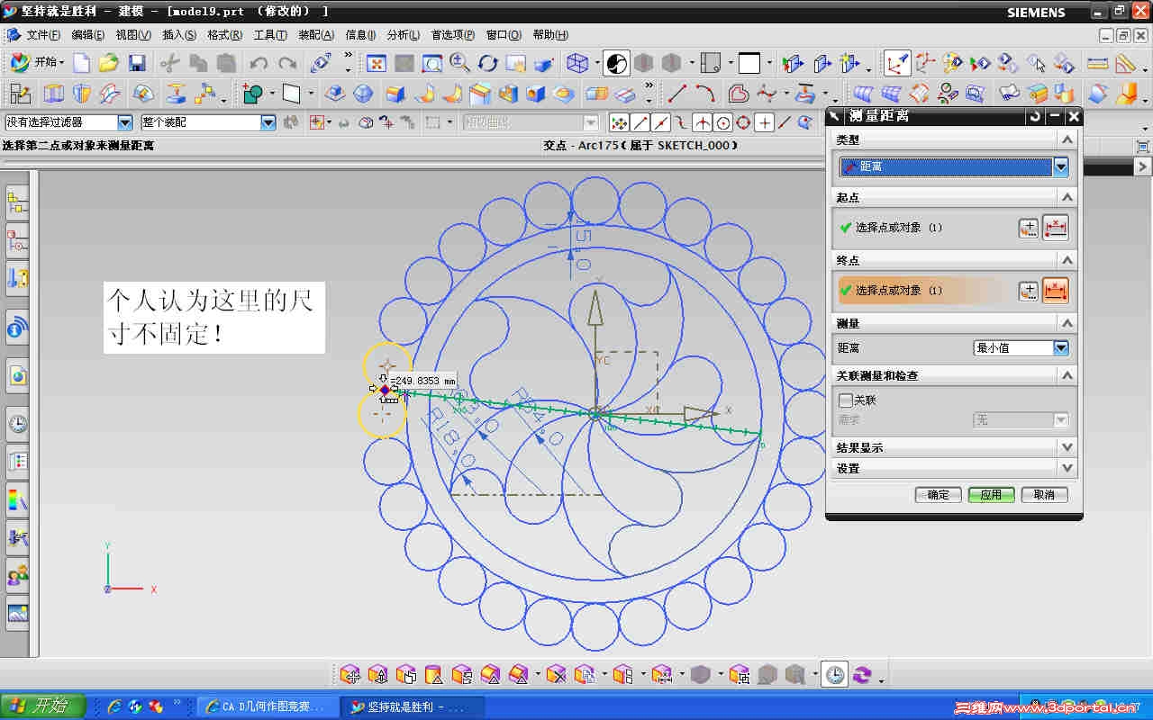Image resolution: width=1153 pixels, height=720 pixels.
Task: Click the Measure Distance ruler icon
Action: click(x=1097, y=63)
